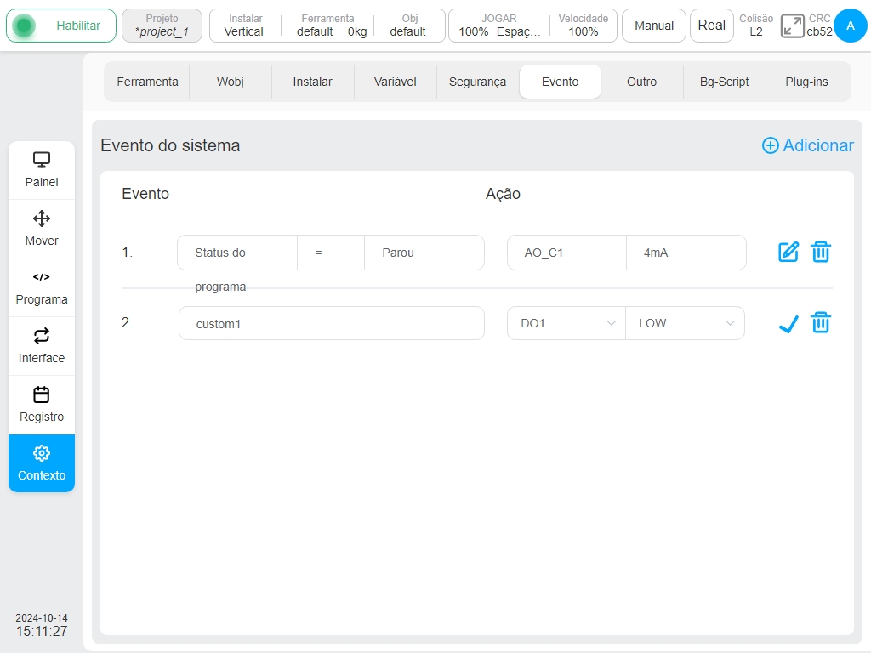Click the Ação column header

[503, 194]
